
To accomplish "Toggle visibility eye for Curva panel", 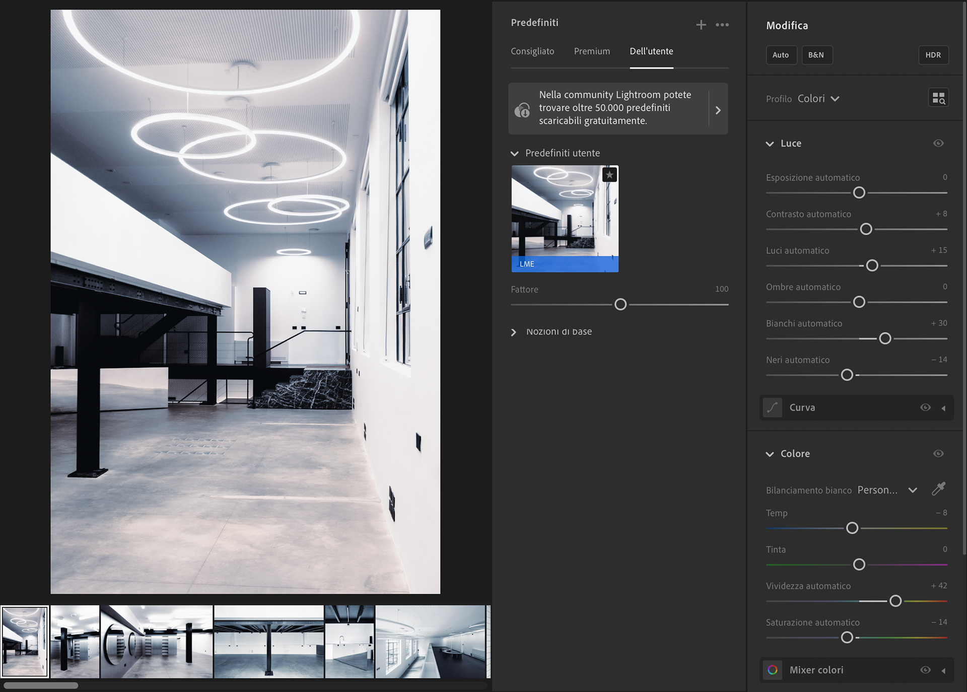I will [925, 407].
